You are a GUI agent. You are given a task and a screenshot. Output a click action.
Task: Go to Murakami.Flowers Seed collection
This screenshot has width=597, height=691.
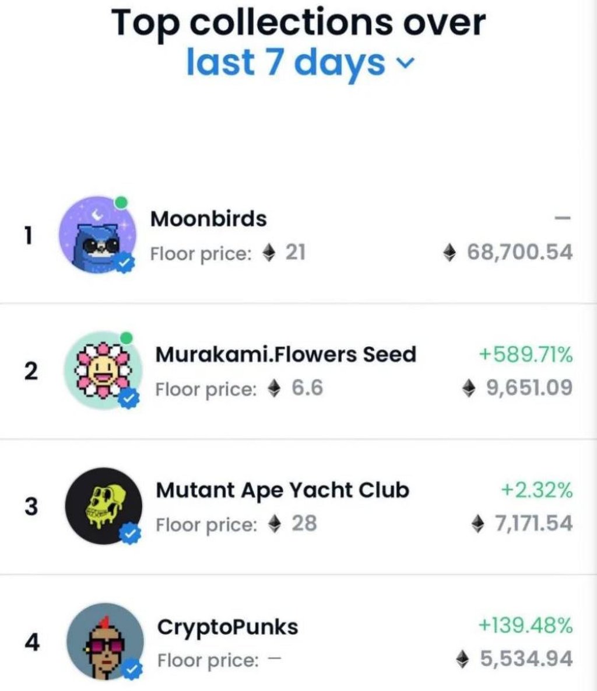(286, 354)
